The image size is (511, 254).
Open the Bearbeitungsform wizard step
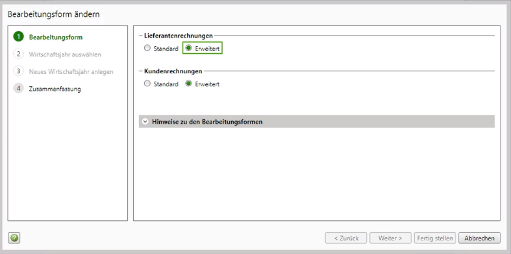[x=56, y=37]
